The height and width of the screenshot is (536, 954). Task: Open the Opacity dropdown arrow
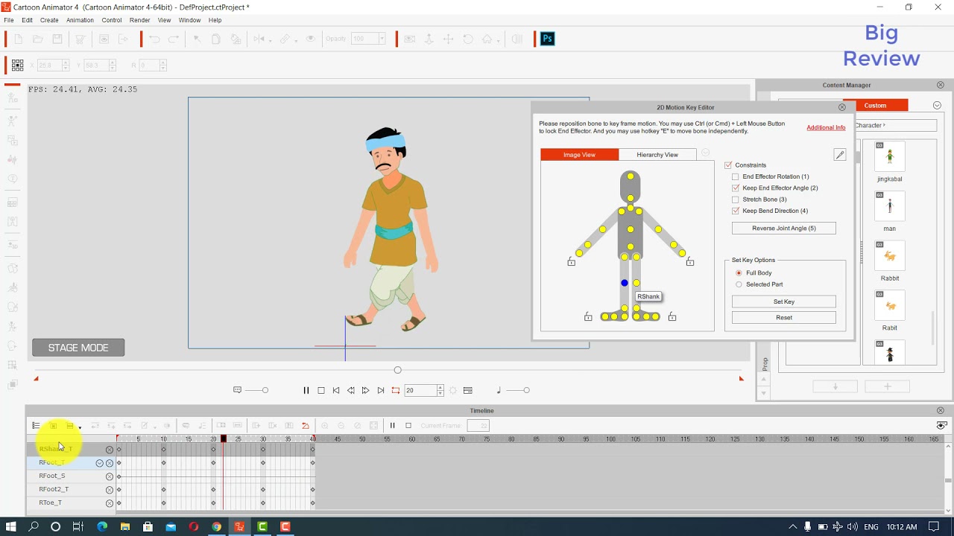(x=382, y=39)
